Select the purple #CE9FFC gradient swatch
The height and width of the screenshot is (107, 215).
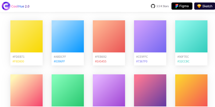pyautogui.click(x=150, y=36)
